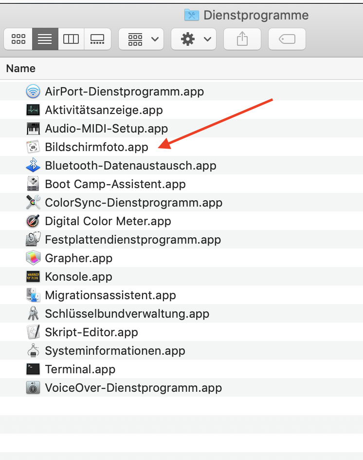363x460 pixels.
Task: Click the Audio-MIDI-Setup keyboard icon
Action: point(33,129)
